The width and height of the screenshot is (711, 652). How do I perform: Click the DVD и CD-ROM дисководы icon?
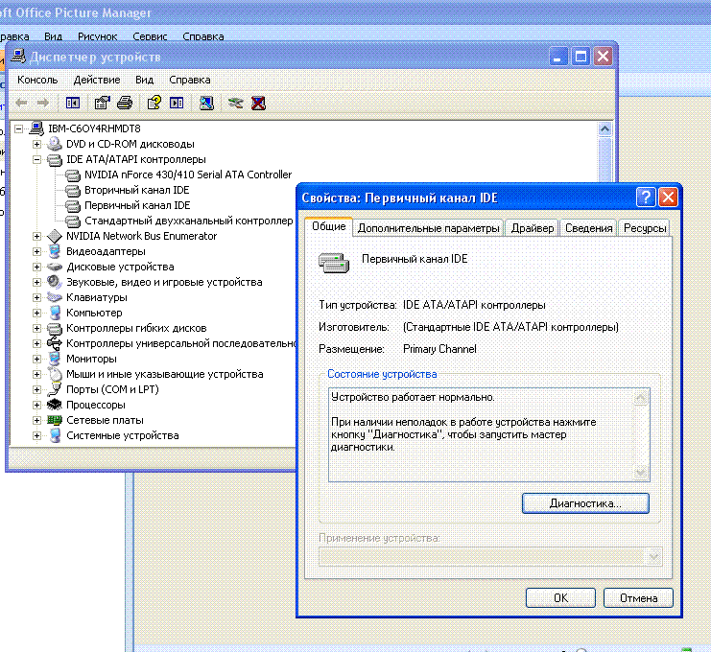55,144
